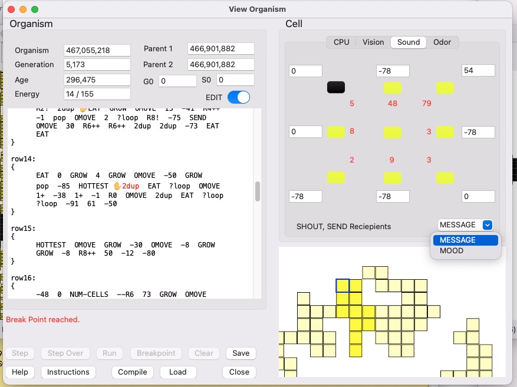Screen dimensions: 517x387
Task: Focus the G0 input field
Action: 177,81
